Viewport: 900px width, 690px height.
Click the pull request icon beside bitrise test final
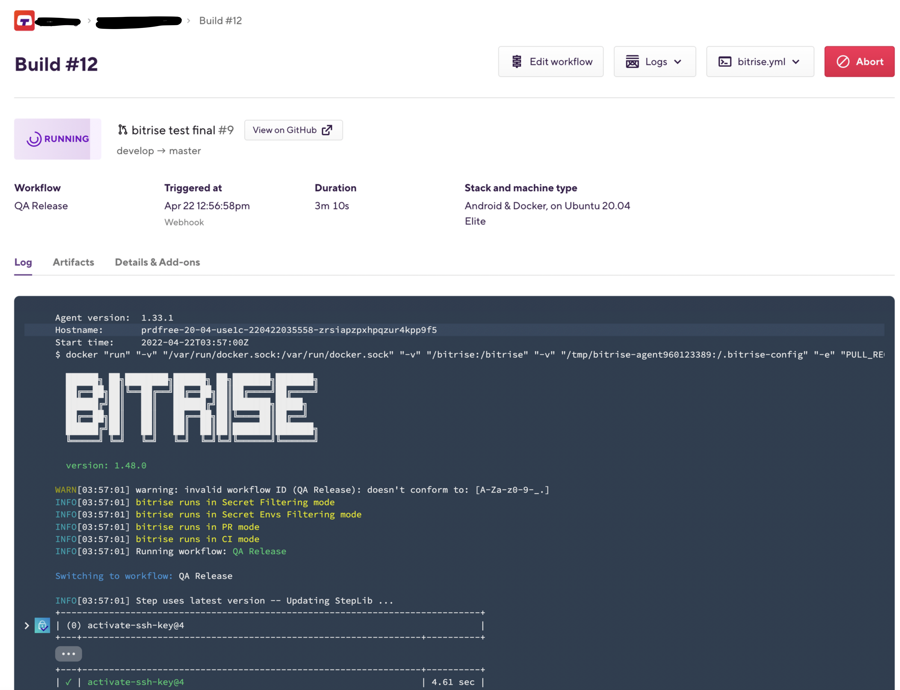point(122,130)
